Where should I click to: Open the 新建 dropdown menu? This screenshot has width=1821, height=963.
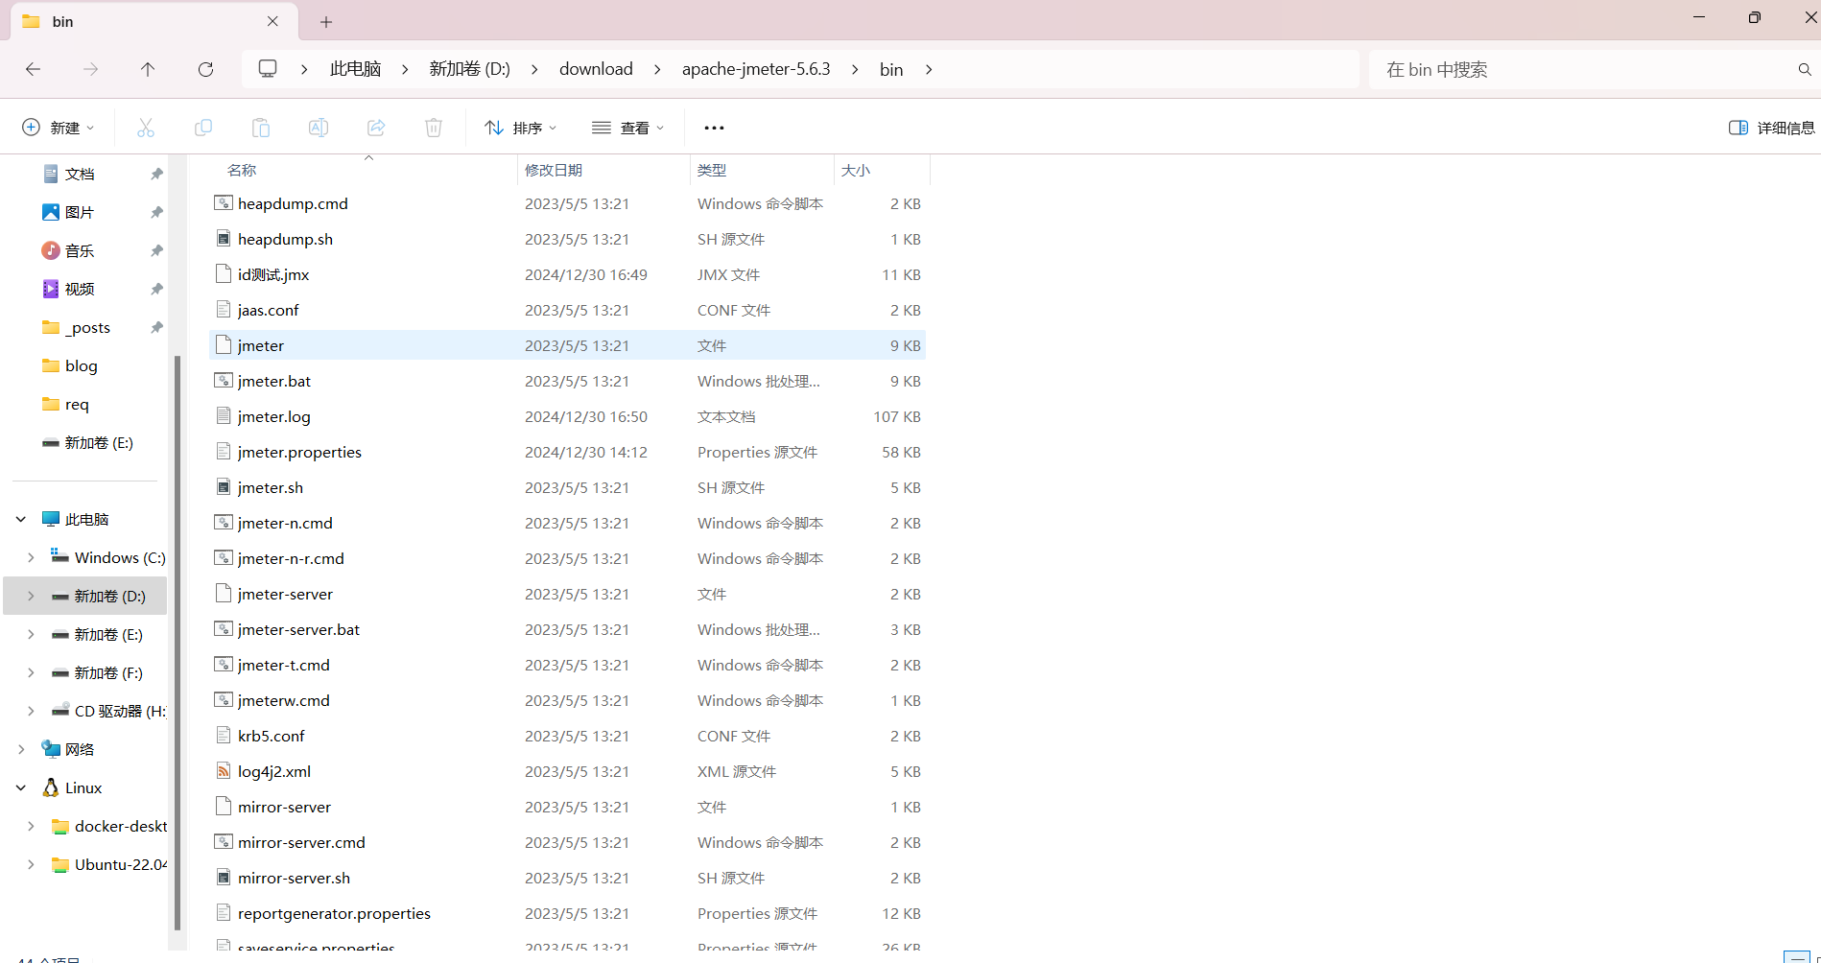tap(59, 128)
